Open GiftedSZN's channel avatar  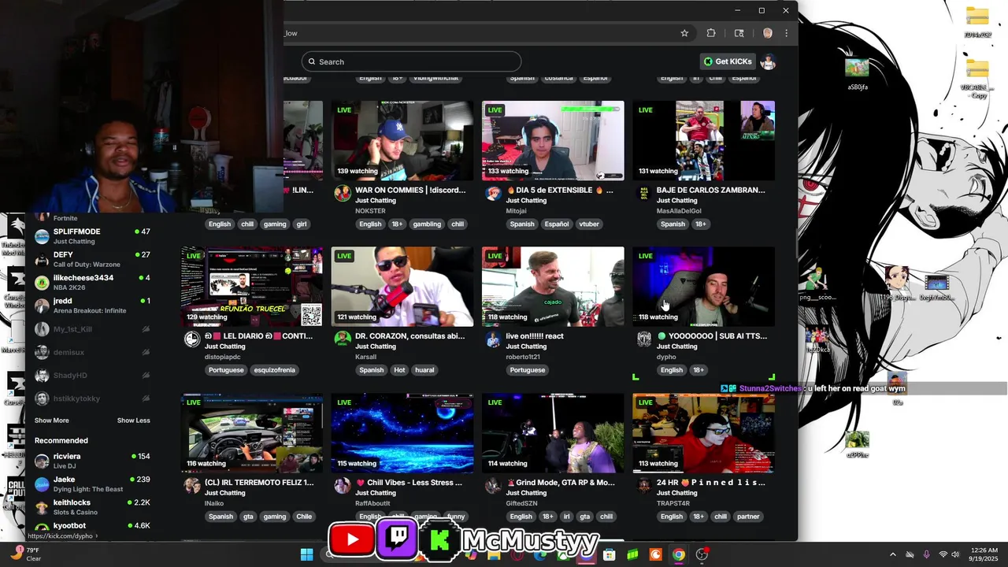493,486
